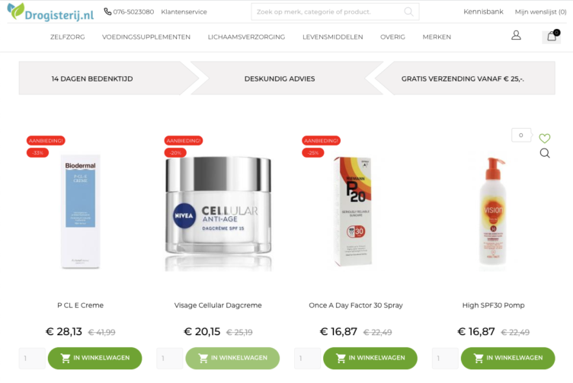Open the Zelfzorg menu

tap(68, 37)
